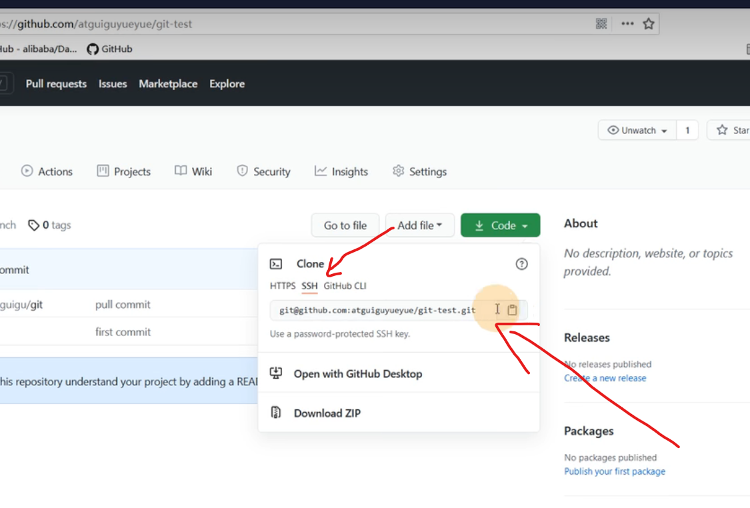The image size is (750, 508).
Task: Click the QR code icon in address bar
Action: click(x=601, y=24)
